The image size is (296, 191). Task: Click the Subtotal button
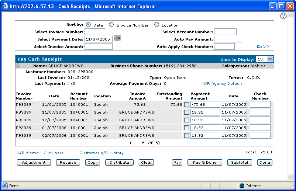coord(240,162)
